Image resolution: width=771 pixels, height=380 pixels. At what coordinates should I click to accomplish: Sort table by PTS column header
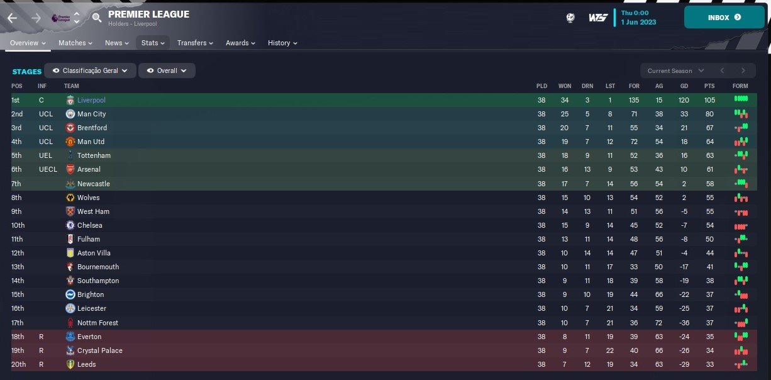[709, 86]
